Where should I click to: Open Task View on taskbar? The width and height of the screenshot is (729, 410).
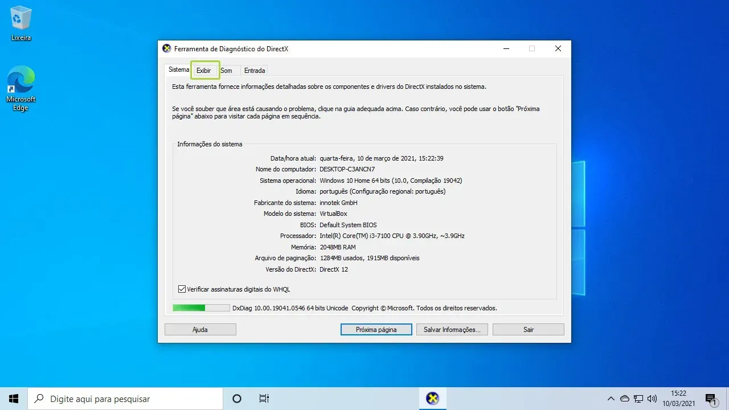pyautogui.click(x=264, y=399)
